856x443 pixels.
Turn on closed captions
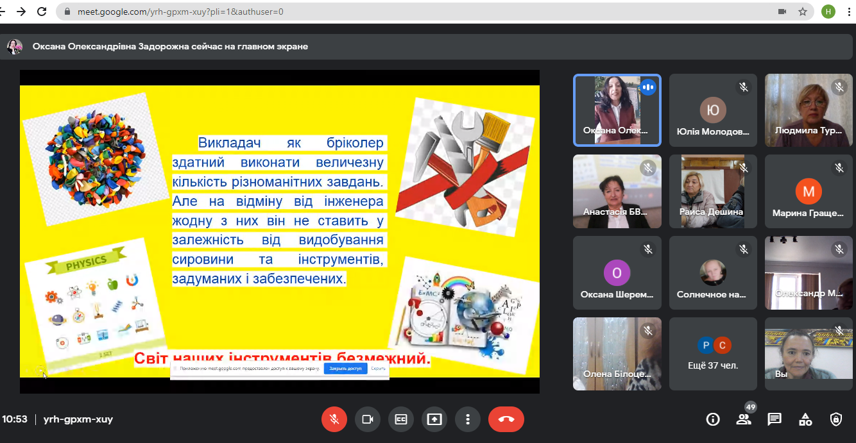pyautogui.click(x=401, y=419)
